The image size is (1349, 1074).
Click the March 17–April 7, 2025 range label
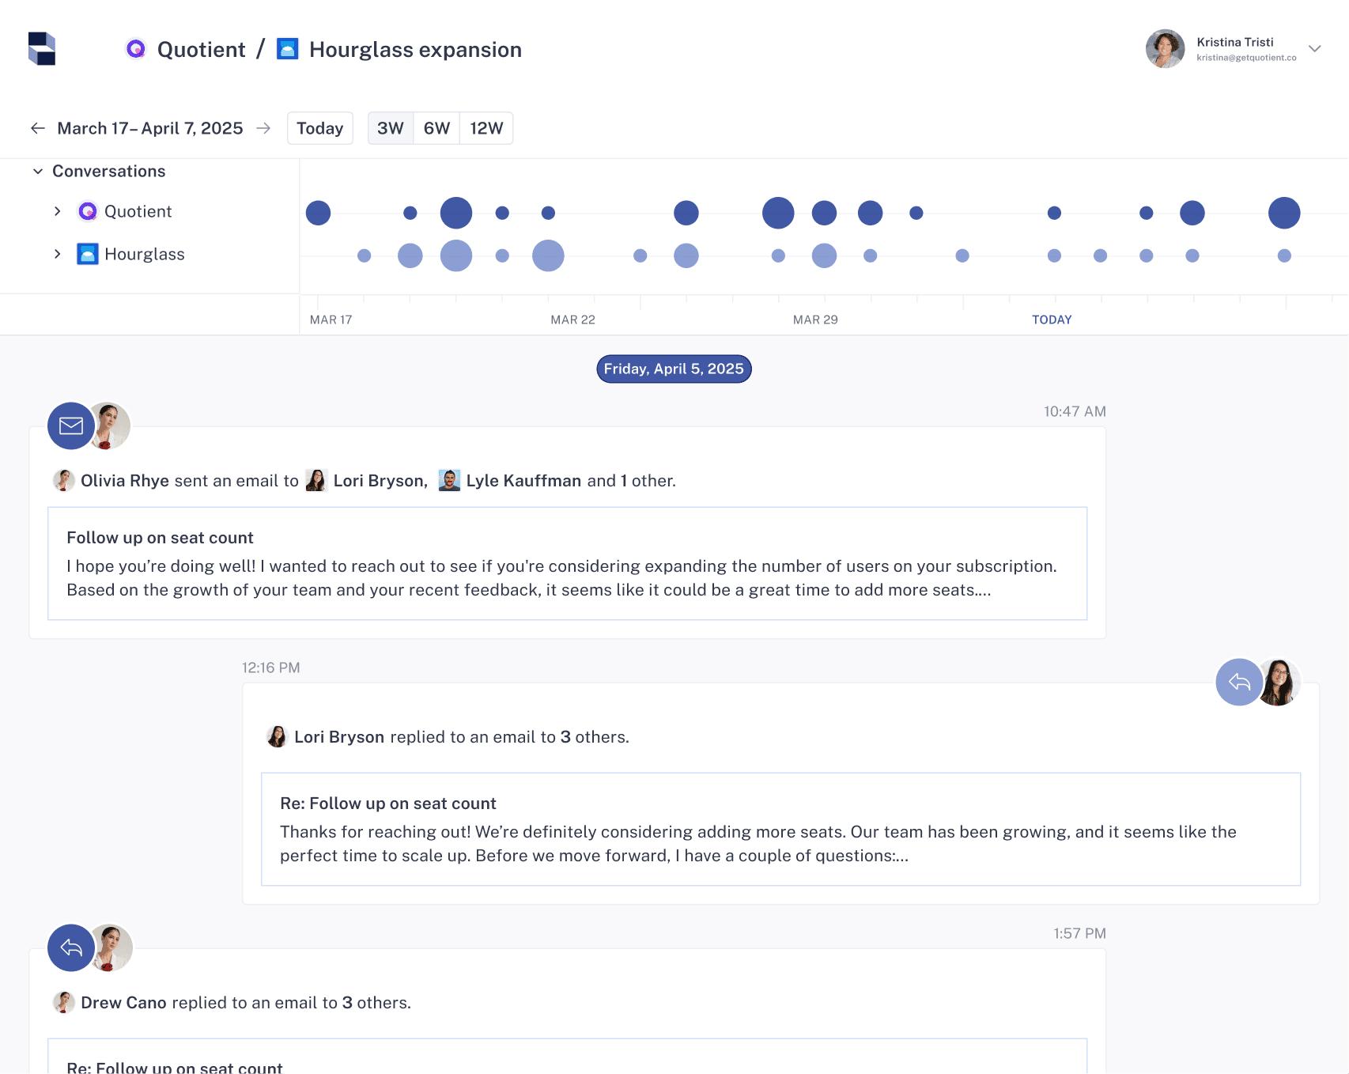[x=150, y=128]
